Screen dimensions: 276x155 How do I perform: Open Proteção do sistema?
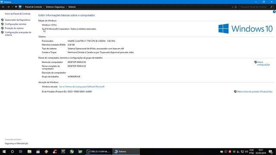click(x=14, y=28)
